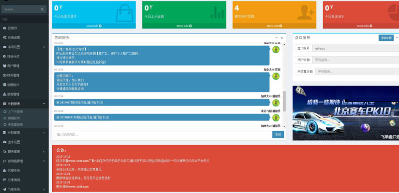This screenshot has height=193, width=399.
Task: Click the chat room vertical scrollbar
Action: 284,101
